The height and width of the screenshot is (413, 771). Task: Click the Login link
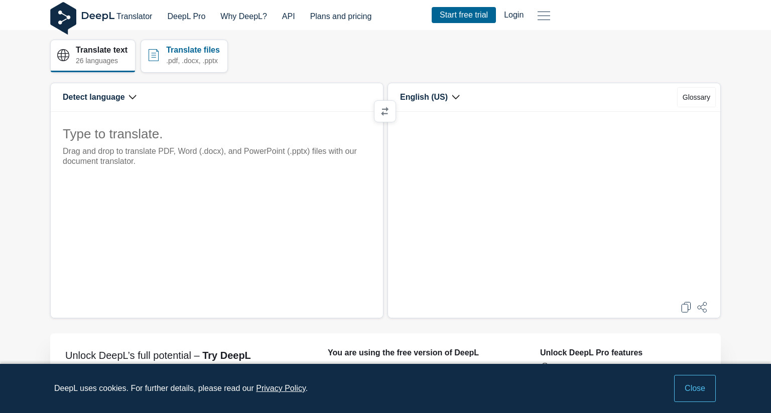click(x=513, y=15)
